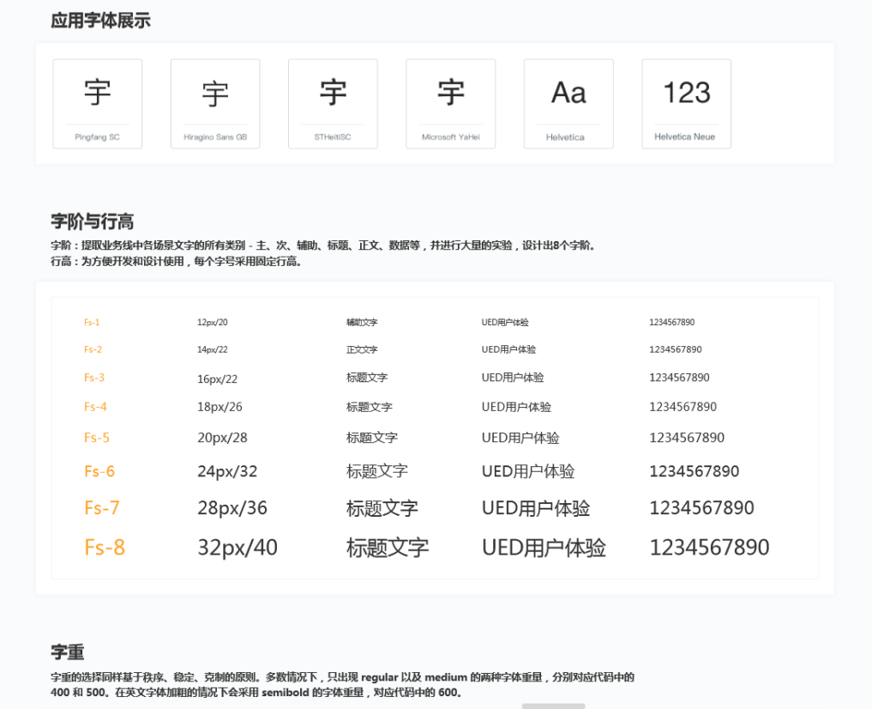
Task: Click '1234567890' in the Fs-6 row
Action: coord(695,470)
